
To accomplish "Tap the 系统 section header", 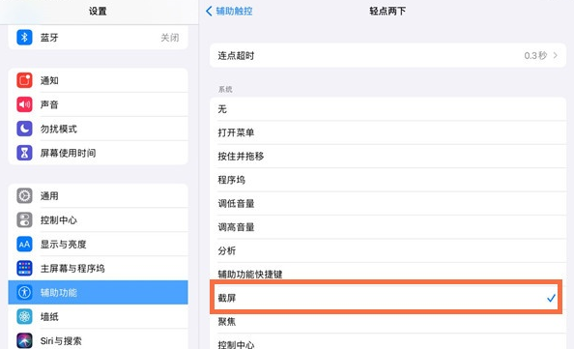I will click(225, 89).
